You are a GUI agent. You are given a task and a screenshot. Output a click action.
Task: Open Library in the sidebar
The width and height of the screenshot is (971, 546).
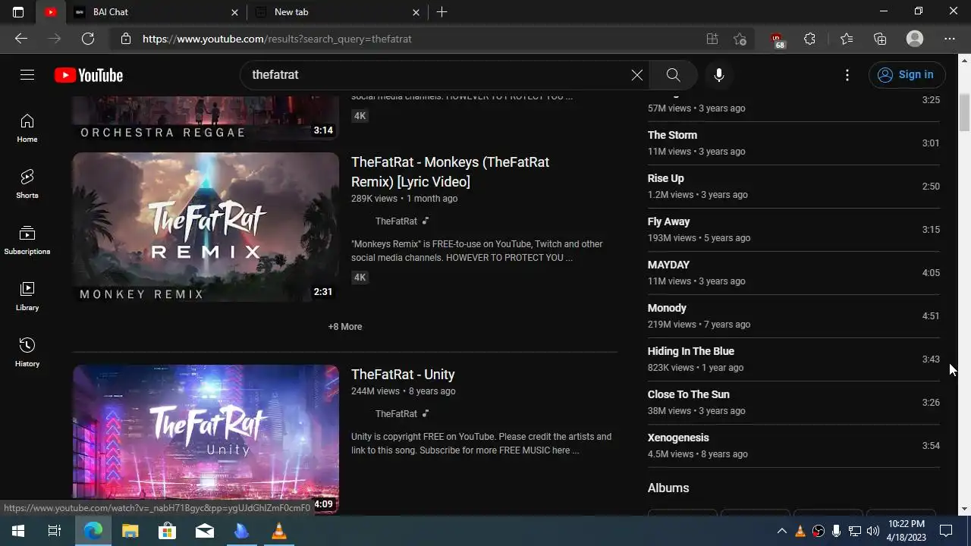pos(27,297)
